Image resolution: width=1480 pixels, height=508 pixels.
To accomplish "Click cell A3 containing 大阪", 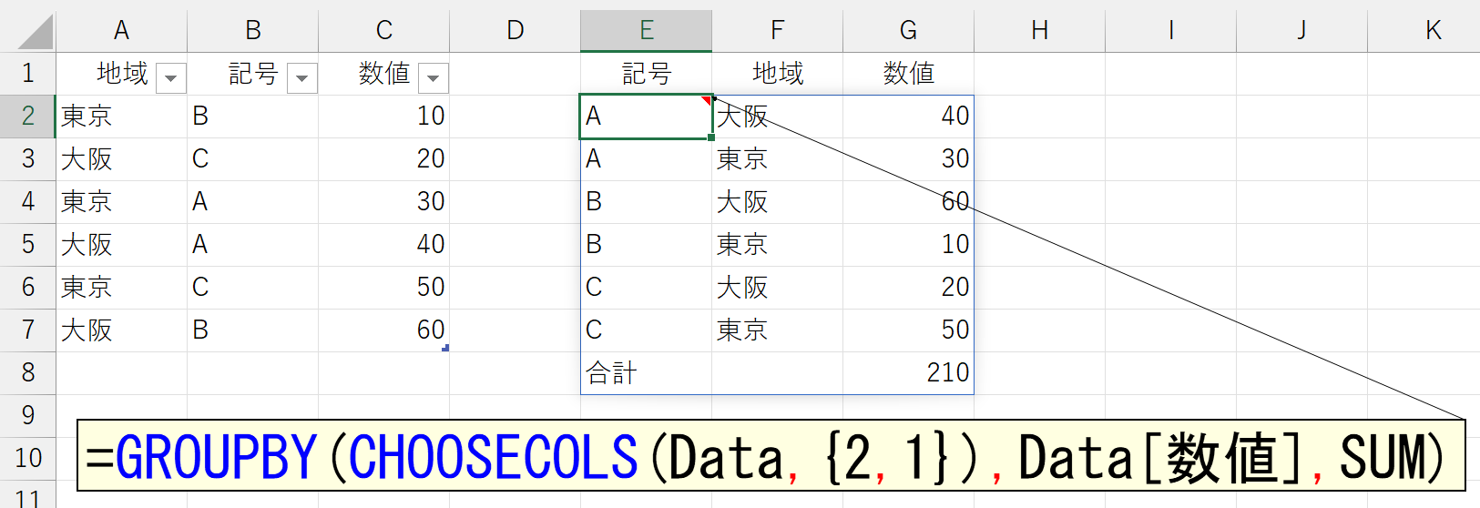I will tap(121, 159).
